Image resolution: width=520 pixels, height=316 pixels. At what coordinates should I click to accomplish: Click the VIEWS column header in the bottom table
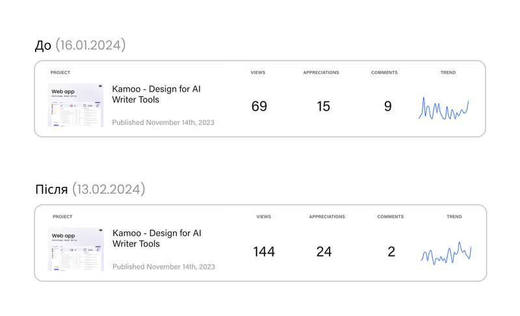point(264,217)
